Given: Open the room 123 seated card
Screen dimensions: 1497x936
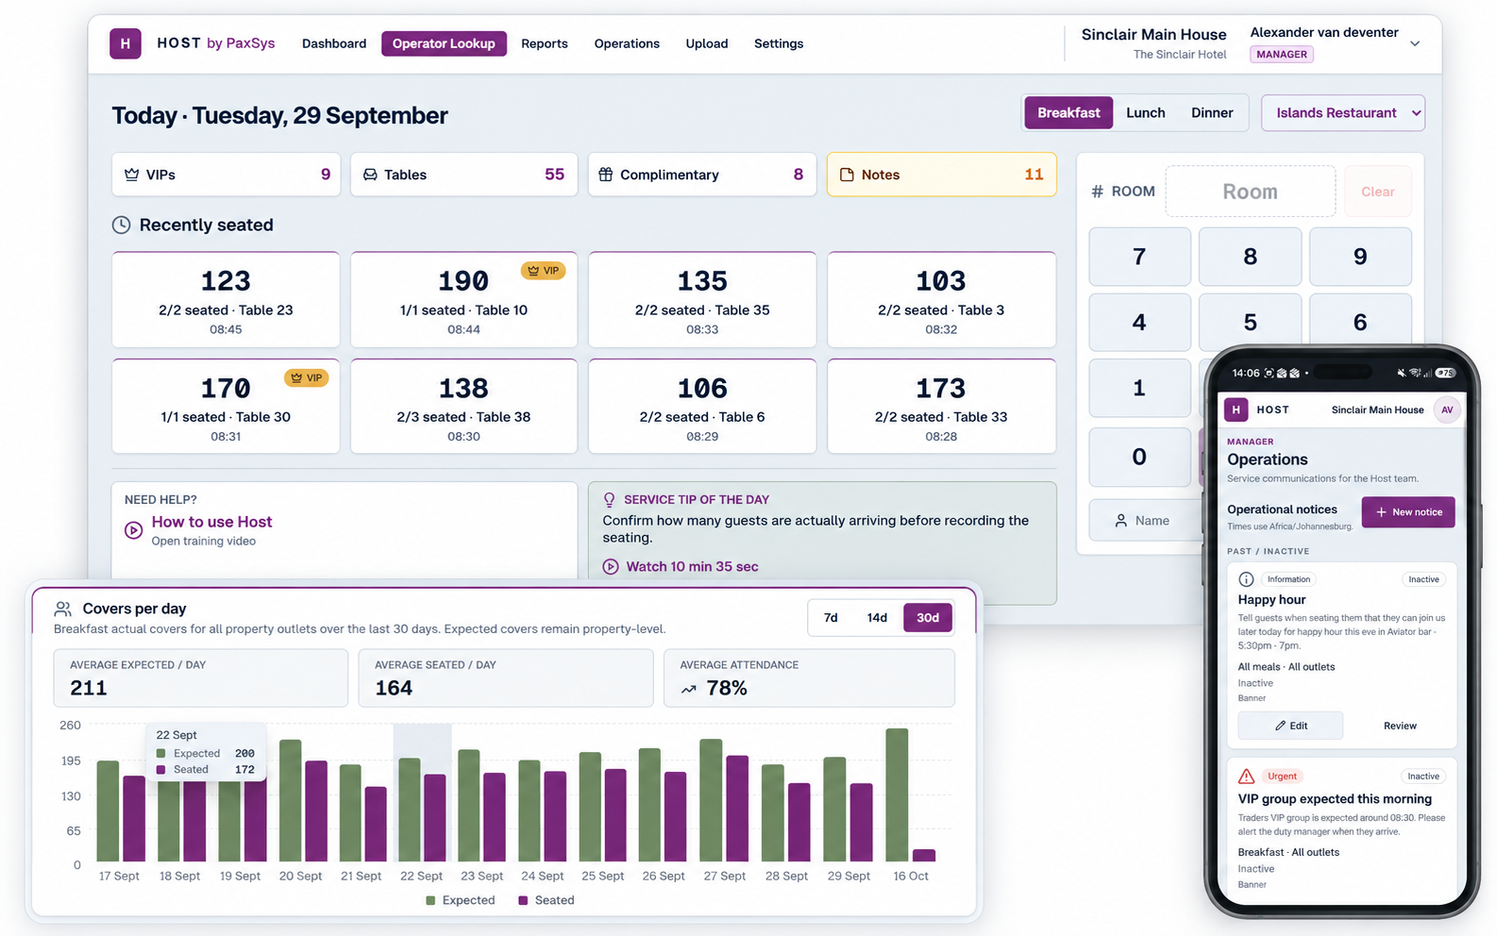Looking at the screenshot, I should pyautogui.click(x=226, y=299).
